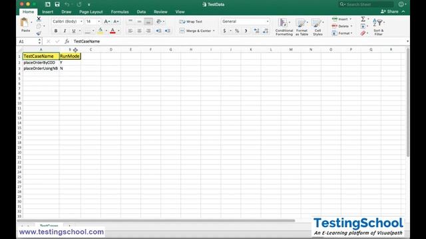Toggle Top Align vertical alignment
This screenshot has height=239, width=426.
[130, 21]
